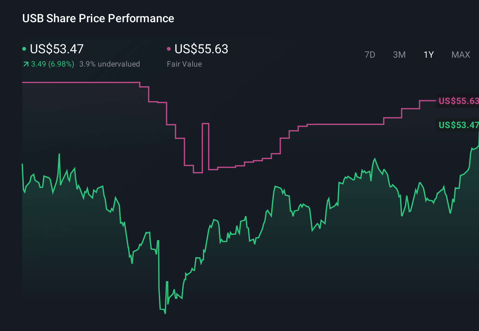Switch to the 7D time range
This screenshot has height=331, width=479.
pos(370,55)
